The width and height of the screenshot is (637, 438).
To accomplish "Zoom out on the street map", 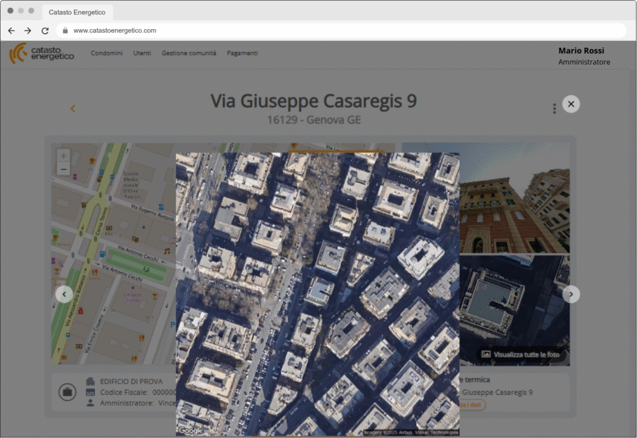I will pos(63,169).
